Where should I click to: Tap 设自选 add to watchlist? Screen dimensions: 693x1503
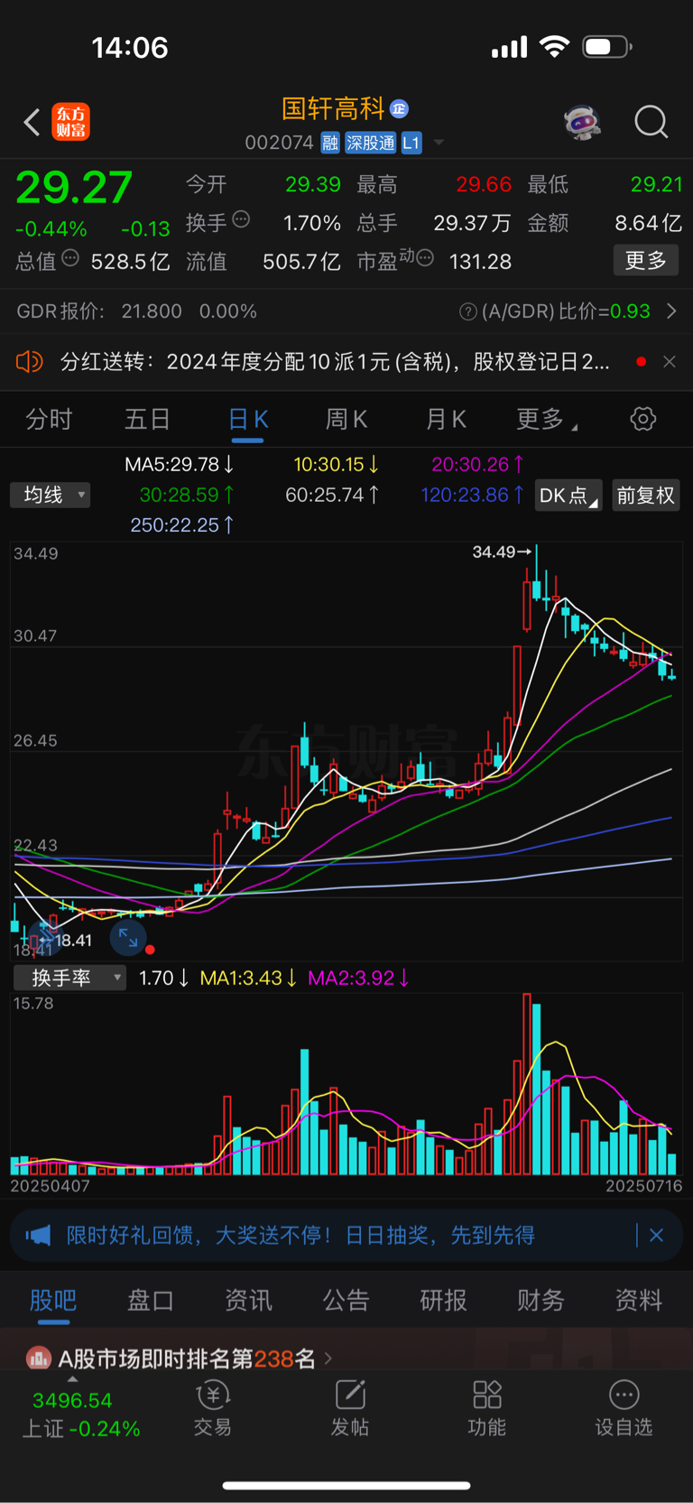click(x=624, y=1409)
